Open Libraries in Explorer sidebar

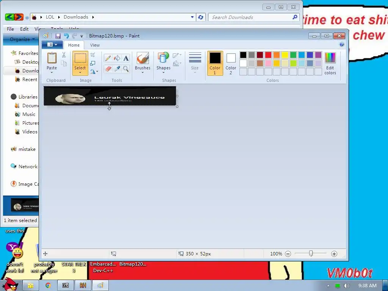[28, 97]
